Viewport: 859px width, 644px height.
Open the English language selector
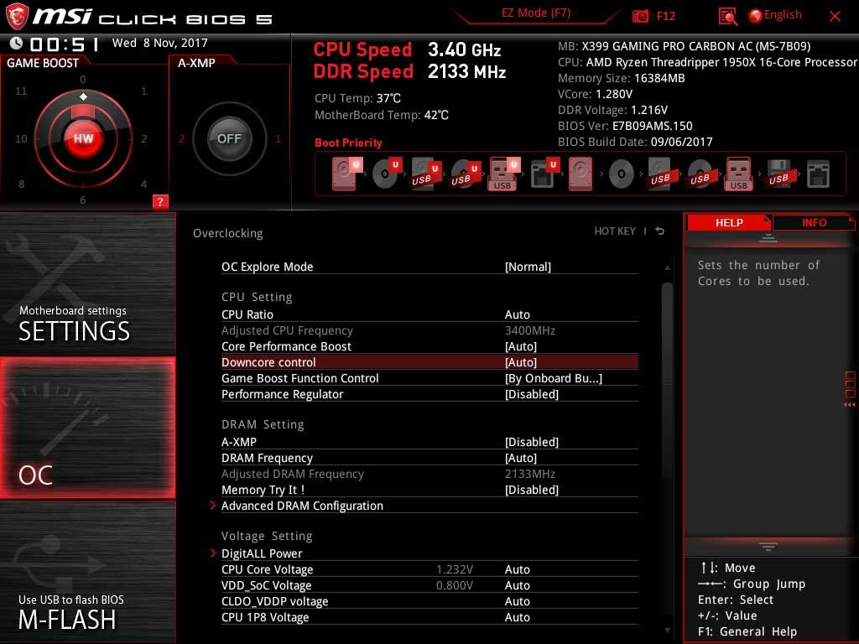[x=775, y=15]
